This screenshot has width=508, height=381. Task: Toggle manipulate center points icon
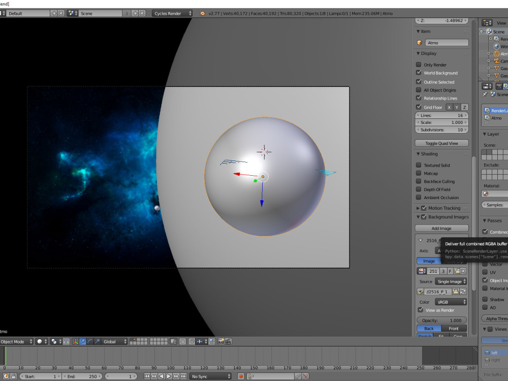[66, 341]
